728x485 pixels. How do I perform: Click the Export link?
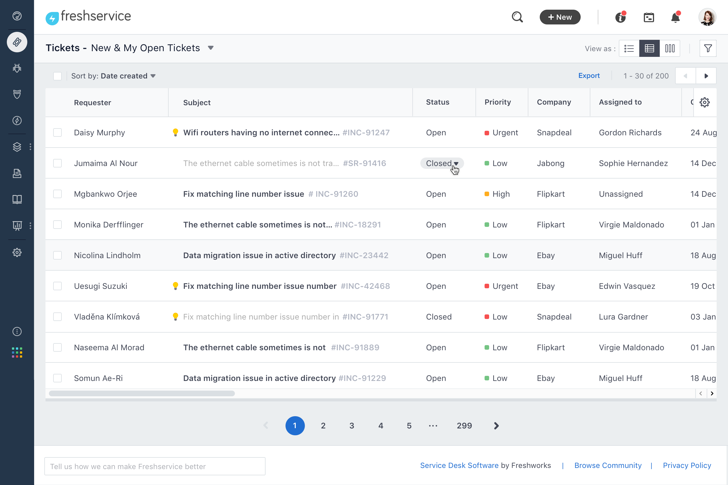(x=589, y=76)
